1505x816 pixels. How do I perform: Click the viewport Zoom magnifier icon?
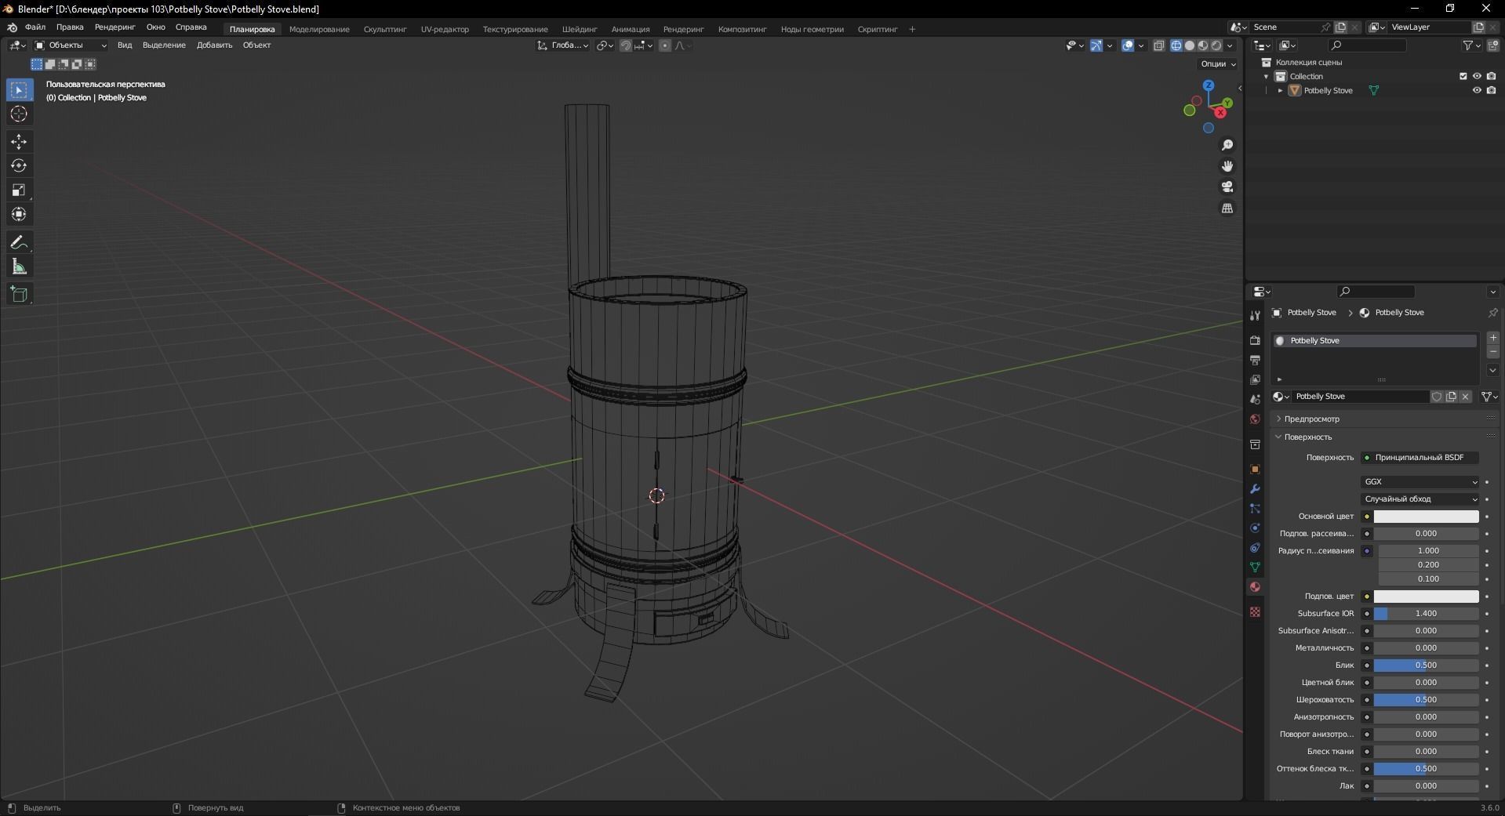[x=1227, y=145]
